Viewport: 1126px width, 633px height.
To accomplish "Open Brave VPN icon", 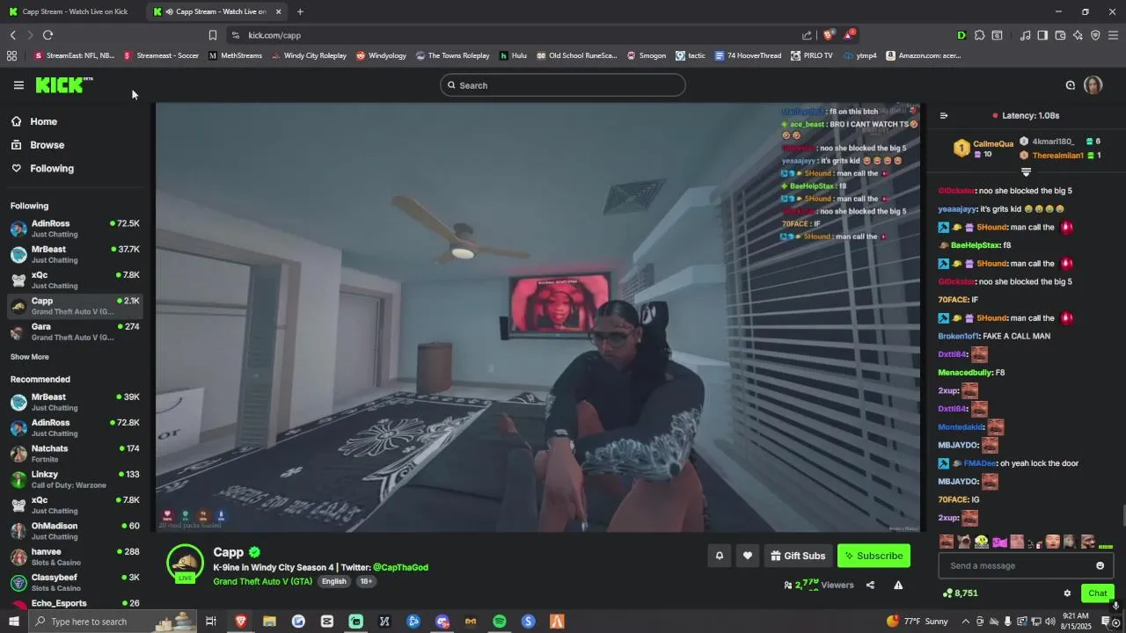I will click(x=1095, y=35).
